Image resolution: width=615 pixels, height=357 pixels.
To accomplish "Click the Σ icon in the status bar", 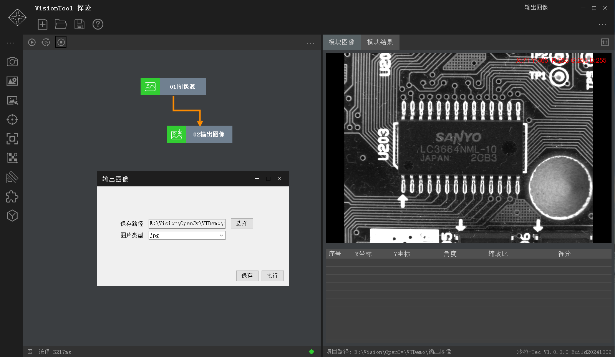I will tap(30, 352).
